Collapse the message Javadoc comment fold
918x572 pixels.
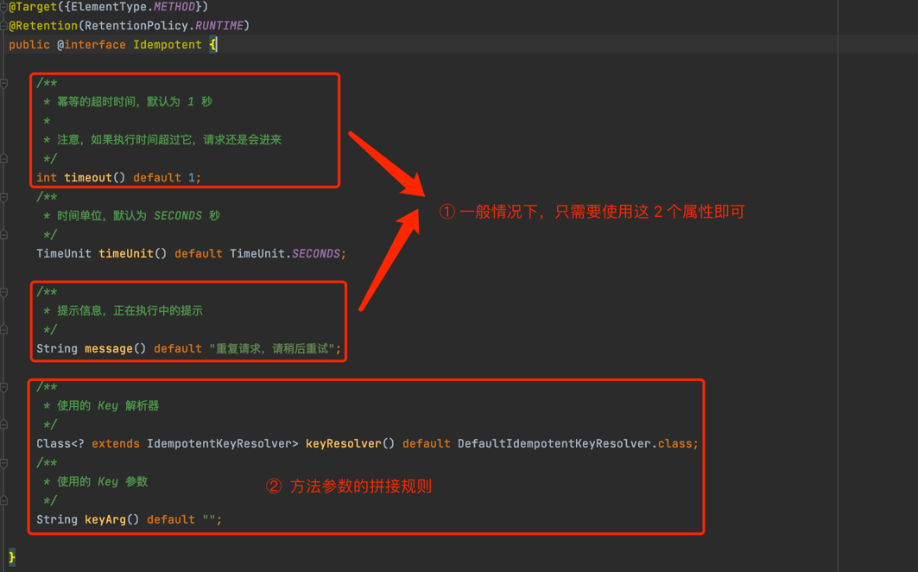pos(4,293)
